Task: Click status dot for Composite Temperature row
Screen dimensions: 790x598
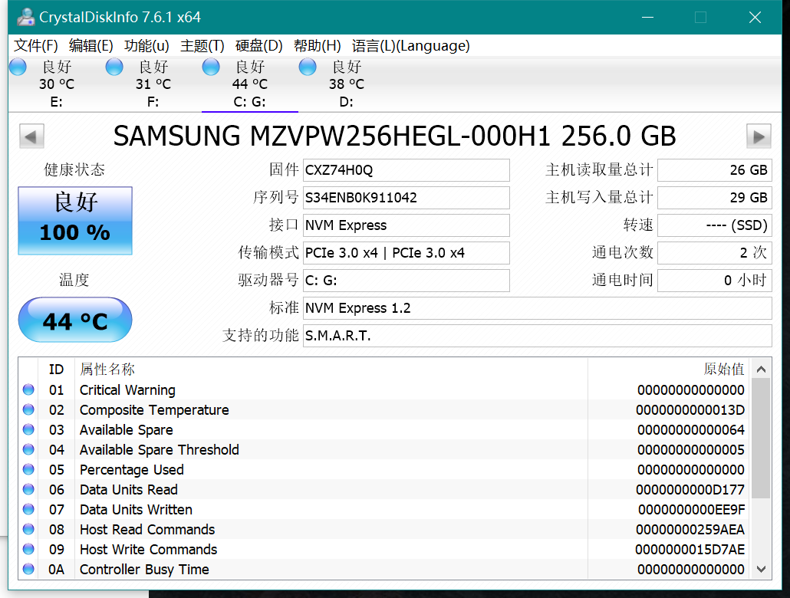Action: 28,409
